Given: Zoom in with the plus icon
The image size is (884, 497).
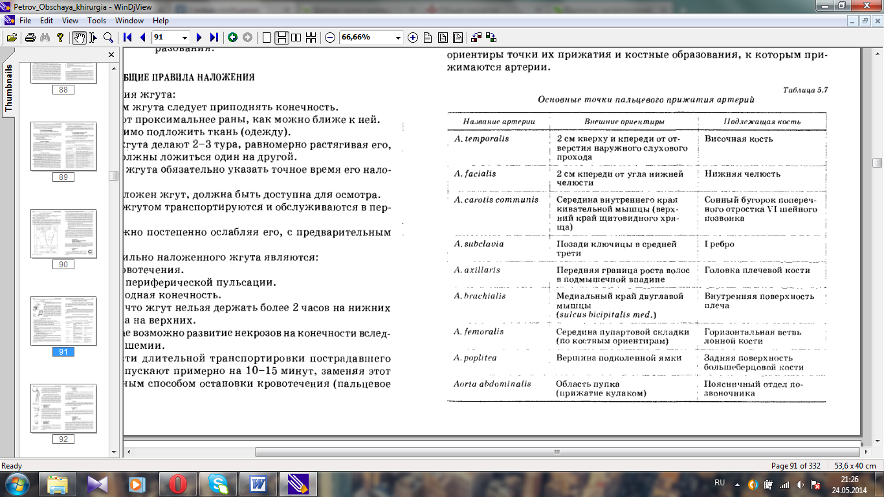Looking at the screenshot, I should coord(413,38).
